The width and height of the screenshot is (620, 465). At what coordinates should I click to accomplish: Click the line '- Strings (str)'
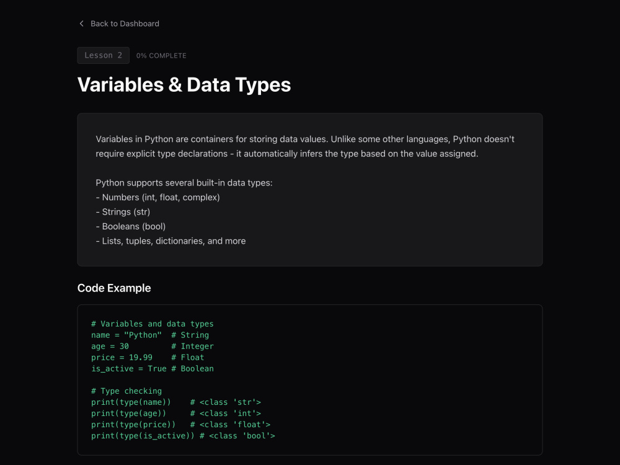pyautogui.click(x=123, y=212)
